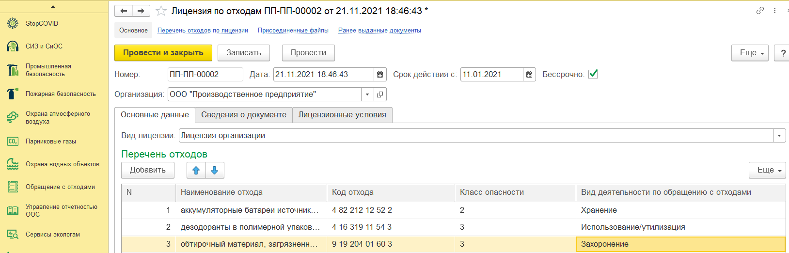Viewport: 789px width, 253px height.
Task: Open Перечень отходов по лицензии link
Action: pos(203,30)
